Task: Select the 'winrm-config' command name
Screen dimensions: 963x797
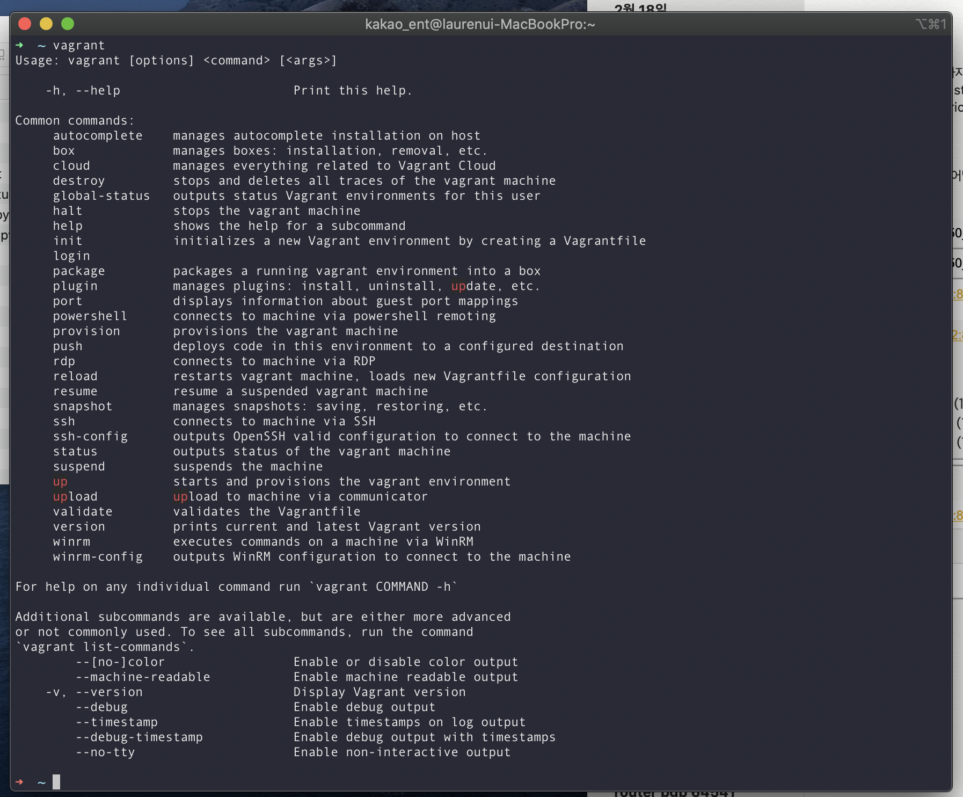Action: (x=98, y=557)
